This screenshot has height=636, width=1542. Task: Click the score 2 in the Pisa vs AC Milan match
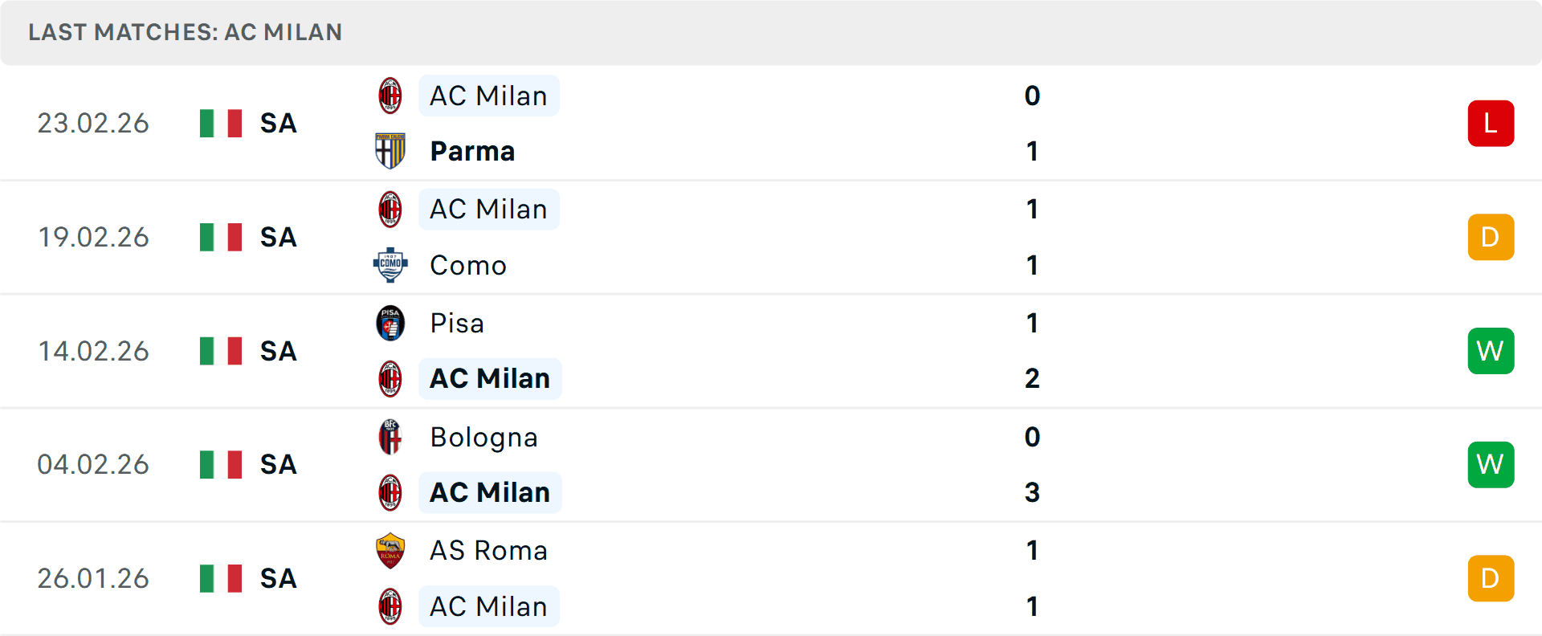(x=1032, y=378)
